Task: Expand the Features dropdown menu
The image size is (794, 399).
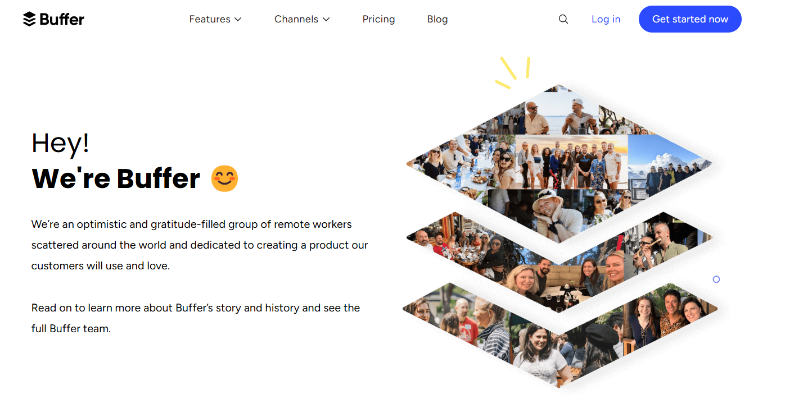Action: point(211,19)
